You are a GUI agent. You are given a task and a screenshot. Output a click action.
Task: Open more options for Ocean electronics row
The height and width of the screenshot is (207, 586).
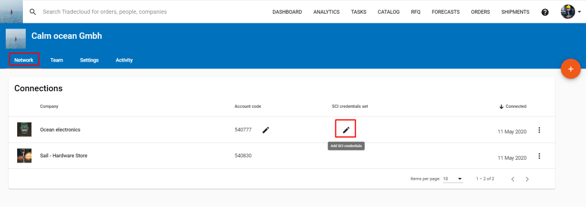pos(539,130)
